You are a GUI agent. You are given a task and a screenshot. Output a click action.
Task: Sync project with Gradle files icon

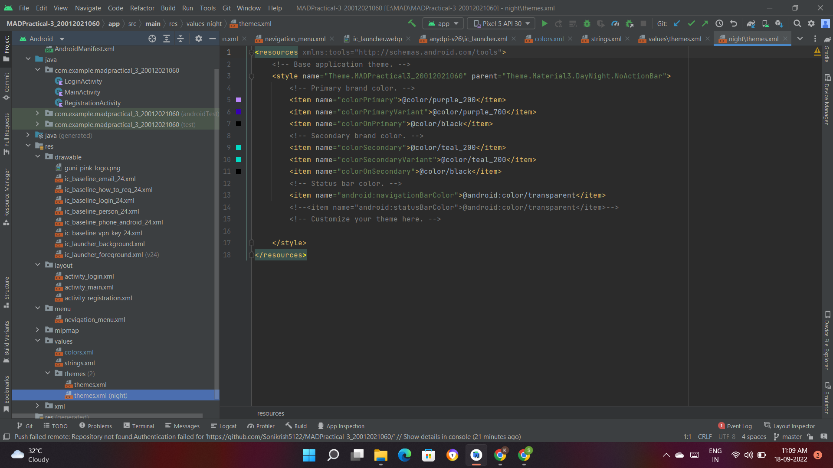[x=751, y=23]
